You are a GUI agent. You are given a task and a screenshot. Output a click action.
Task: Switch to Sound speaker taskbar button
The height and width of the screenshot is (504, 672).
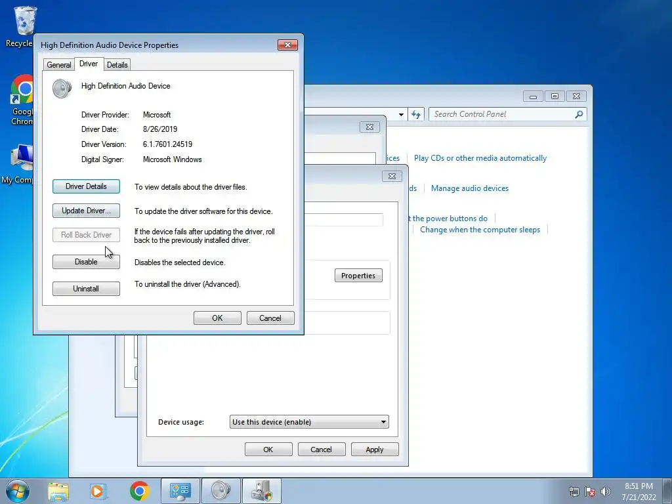coord(220,491)
